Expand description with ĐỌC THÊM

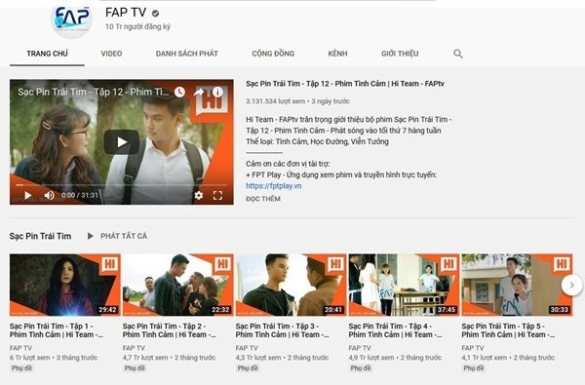(x=263, y=199)
